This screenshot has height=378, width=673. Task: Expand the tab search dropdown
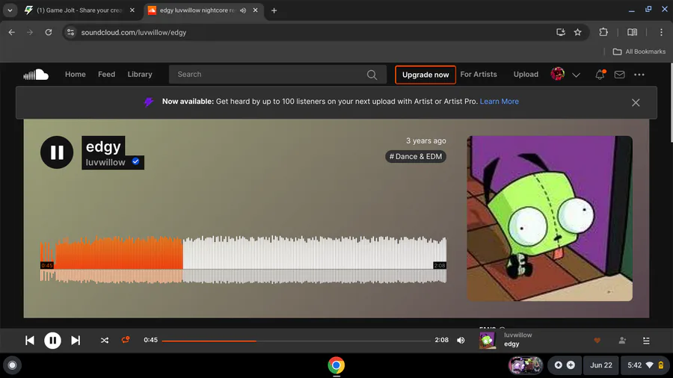point(10,10)
